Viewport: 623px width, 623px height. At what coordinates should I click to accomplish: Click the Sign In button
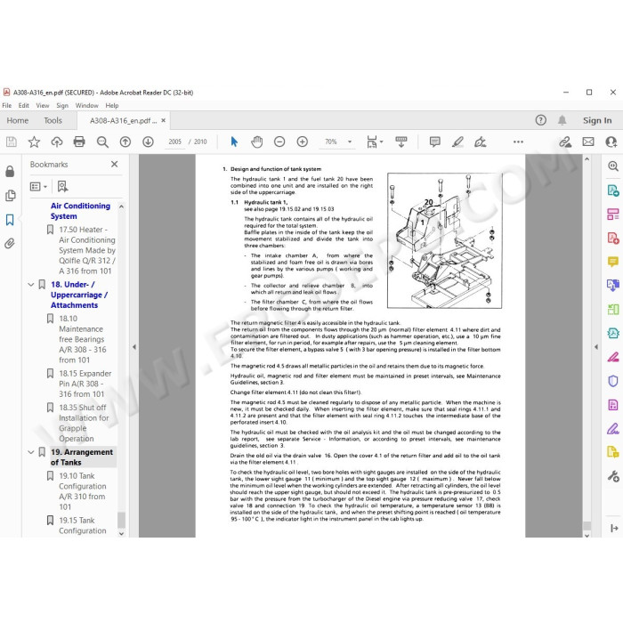(597, 120)
